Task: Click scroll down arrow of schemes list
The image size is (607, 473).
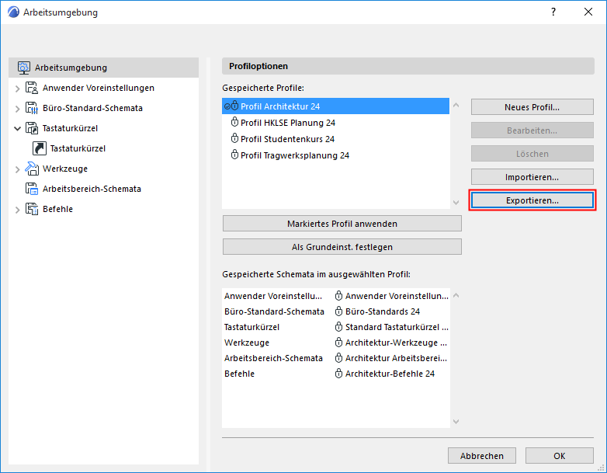Action: tap(456, 422)
